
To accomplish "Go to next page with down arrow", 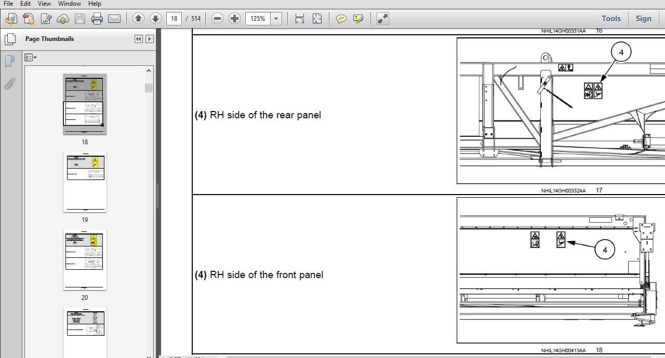I will [x=155, y=19].
